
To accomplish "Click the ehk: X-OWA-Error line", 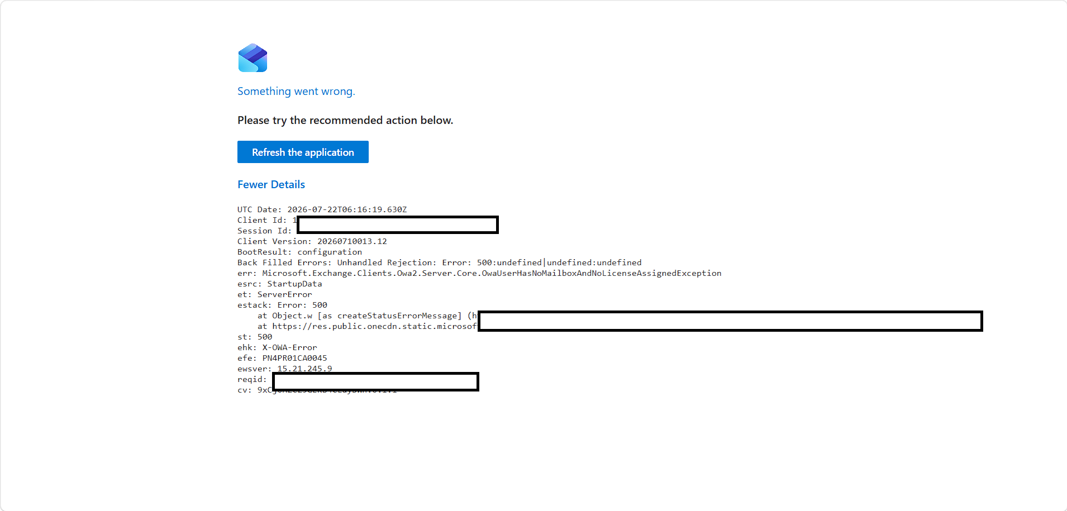I will pos(277,347).
